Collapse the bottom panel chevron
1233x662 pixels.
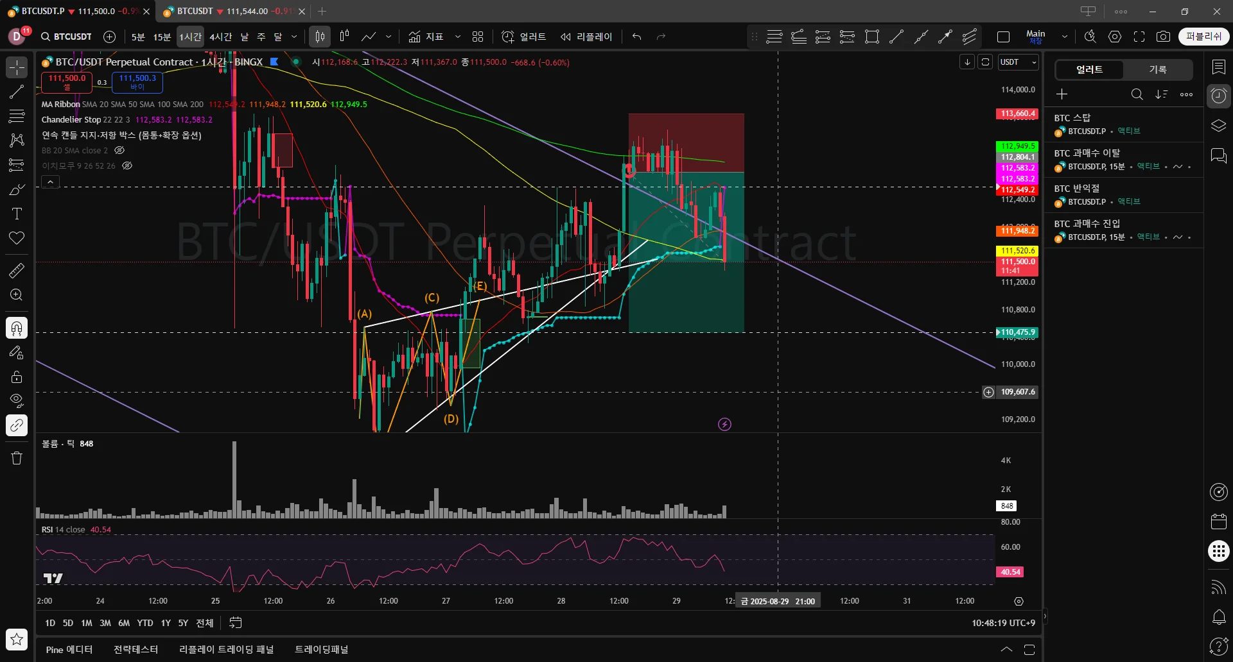pos(1006,650)
